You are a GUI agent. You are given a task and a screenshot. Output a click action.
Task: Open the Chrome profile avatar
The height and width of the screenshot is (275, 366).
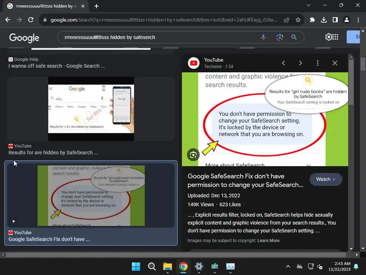point(347,20)
